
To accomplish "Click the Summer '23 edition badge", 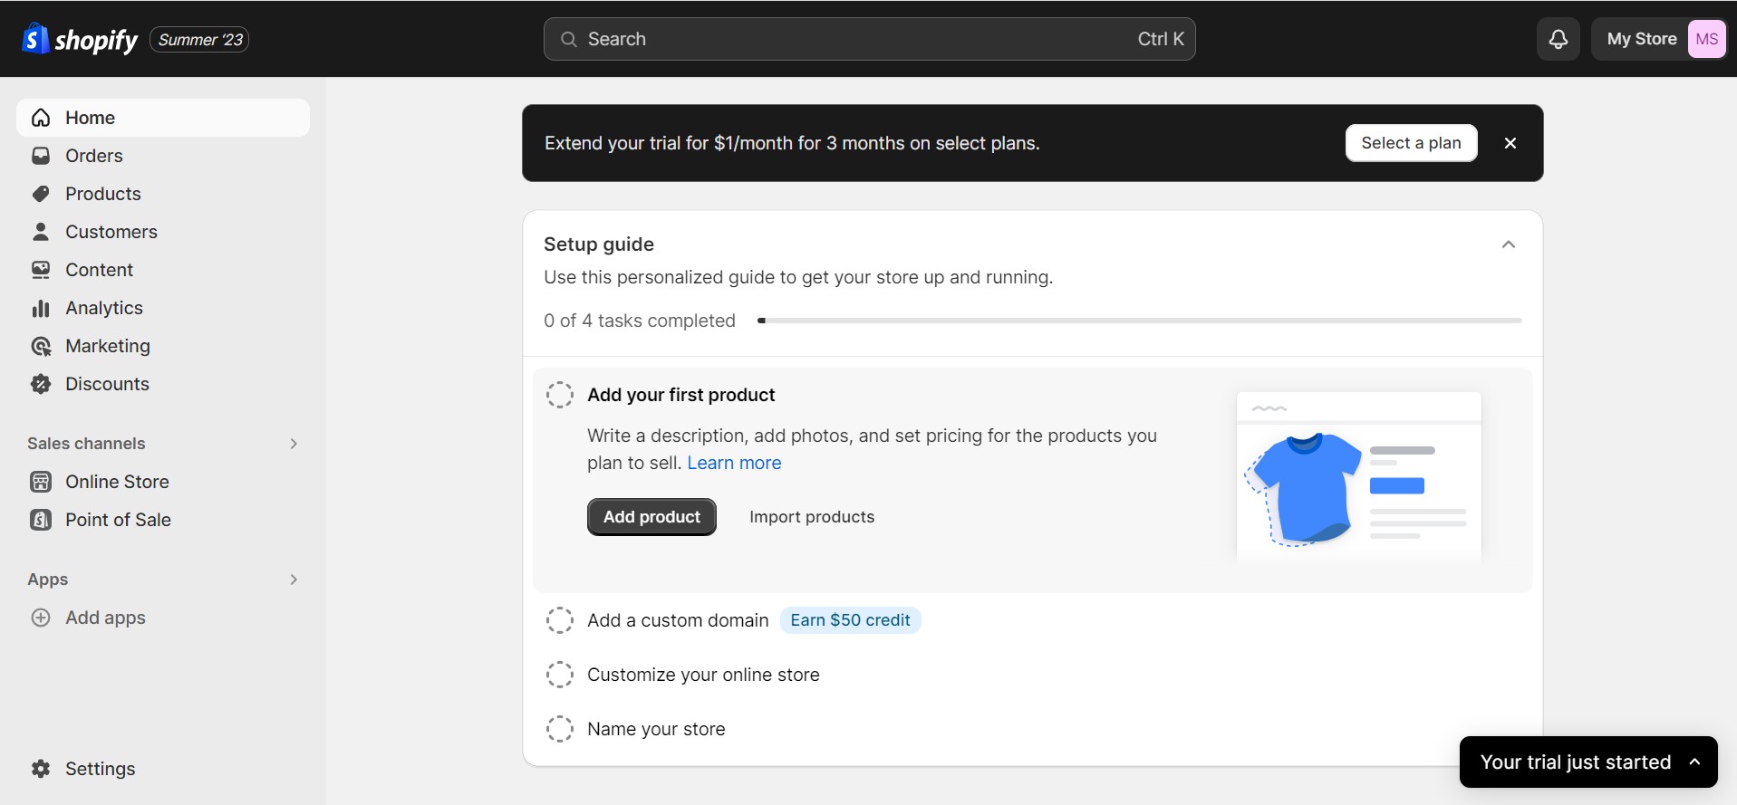I will pos(199,39).
